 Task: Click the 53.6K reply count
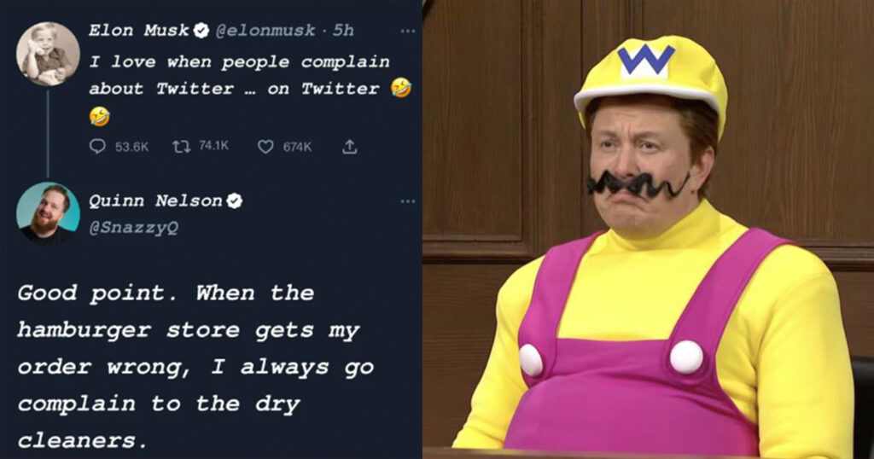[131, 147]
